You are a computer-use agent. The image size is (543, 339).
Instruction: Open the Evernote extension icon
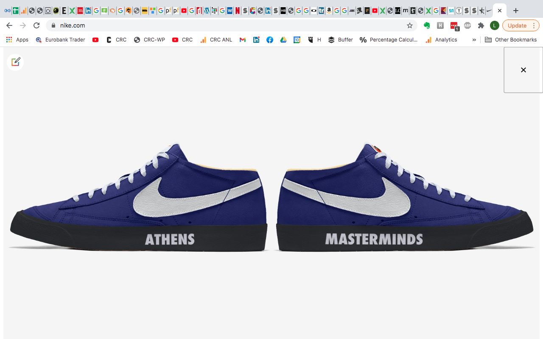pos(427,25)
